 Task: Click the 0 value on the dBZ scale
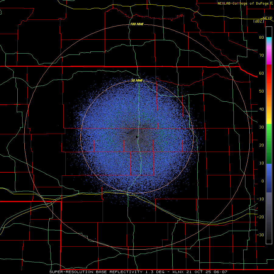coord(263,181)
